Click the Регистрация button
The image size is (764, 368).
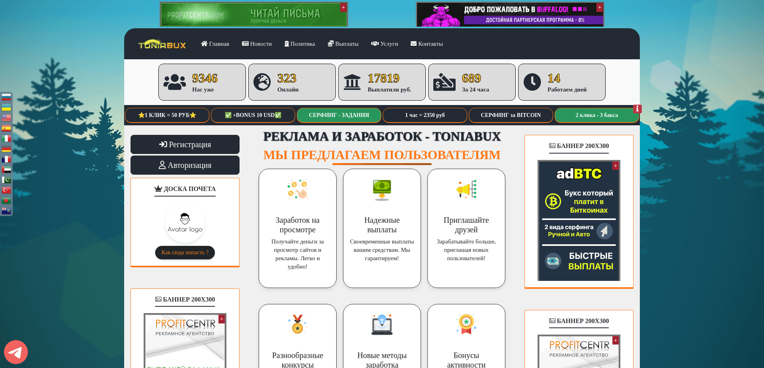(x=185, y=144)
